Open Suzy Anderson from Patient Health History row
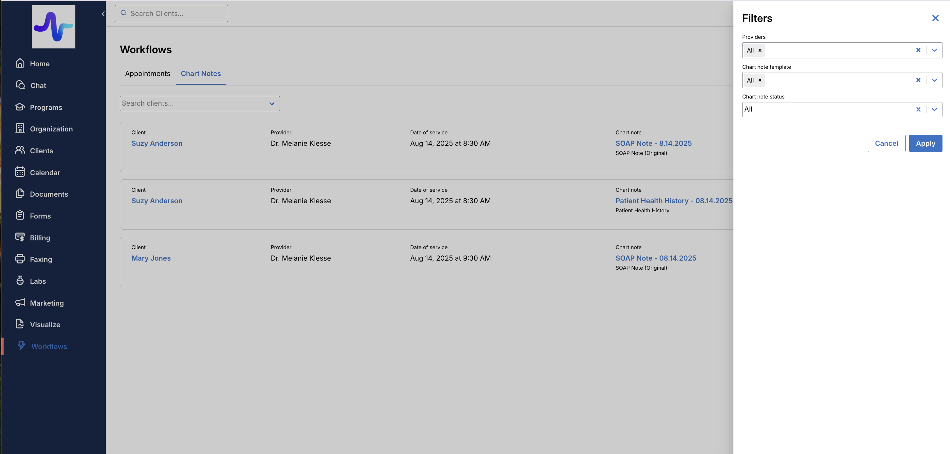 pos(157,201)
